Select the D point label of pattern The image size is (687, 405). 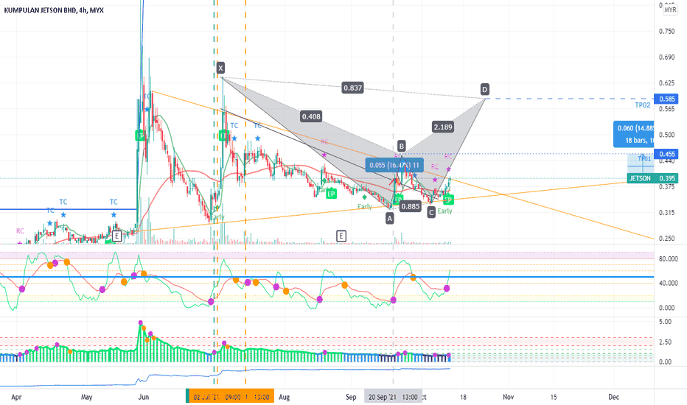[x=484, y=89]
